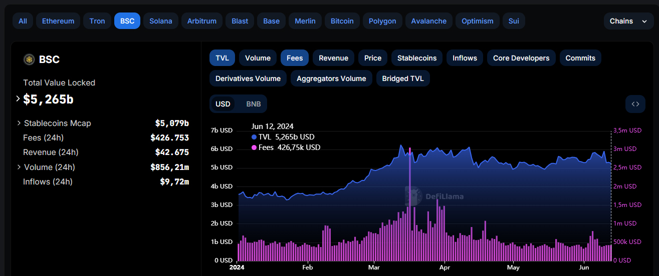659x276 pixels.
Task: Open the Chains dropdown
Action: pos(628,21)
